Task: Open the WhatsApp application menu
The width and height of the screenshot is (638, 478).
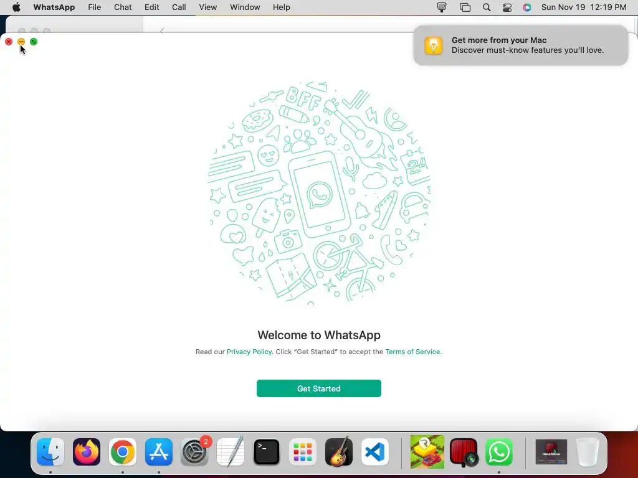Action: 54,7
